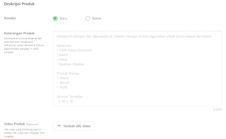Click the Tambah URL Video button text

pyautogui.click(x=77, y=126)
